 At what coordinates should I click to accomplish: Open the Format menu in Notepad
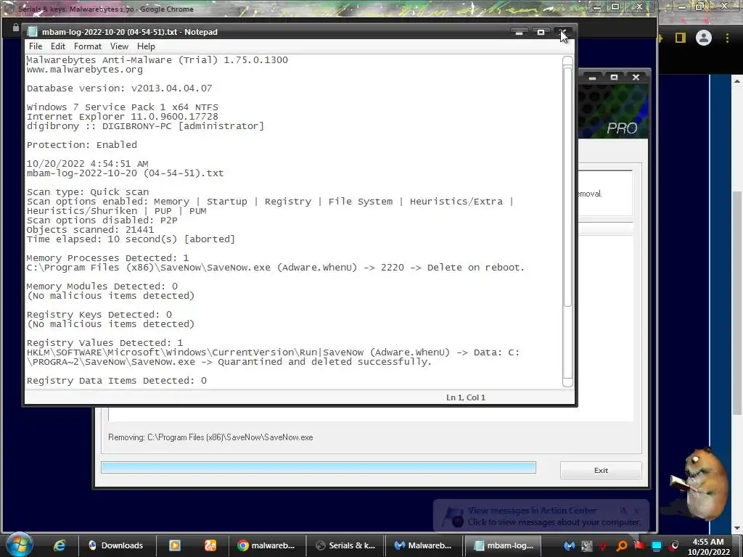(88, 46)
